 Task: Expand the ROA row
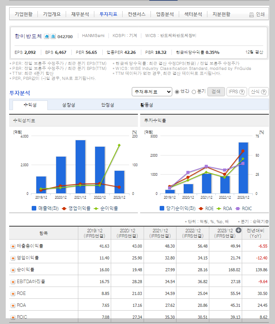click(x=13, y=305)
